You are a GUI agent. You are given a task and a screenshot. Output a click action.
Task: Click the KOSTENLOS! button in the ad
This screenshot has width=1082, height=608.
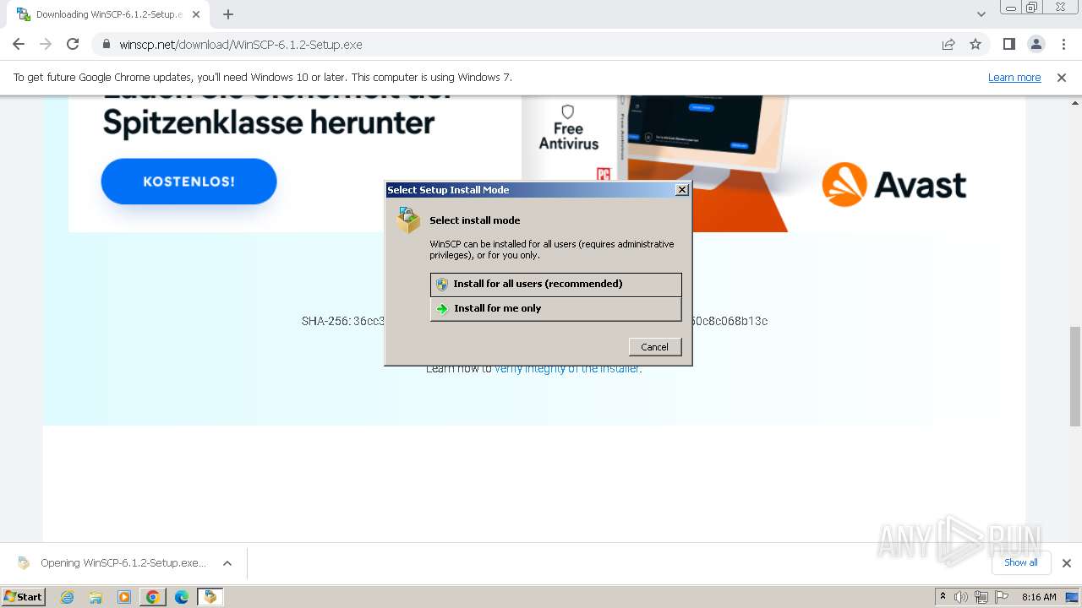pos(189,182)
